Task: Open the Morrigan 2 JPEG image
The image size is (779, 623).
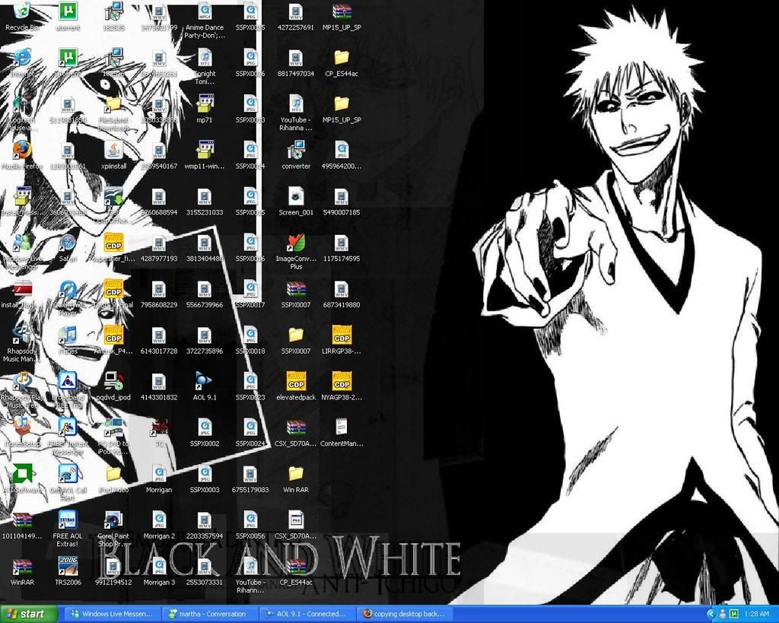Action: 159,524
